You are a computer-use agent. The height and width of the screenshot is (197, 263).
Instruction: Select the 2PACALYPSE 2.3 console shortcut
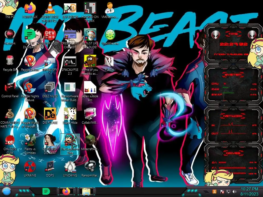coord(70,65)
